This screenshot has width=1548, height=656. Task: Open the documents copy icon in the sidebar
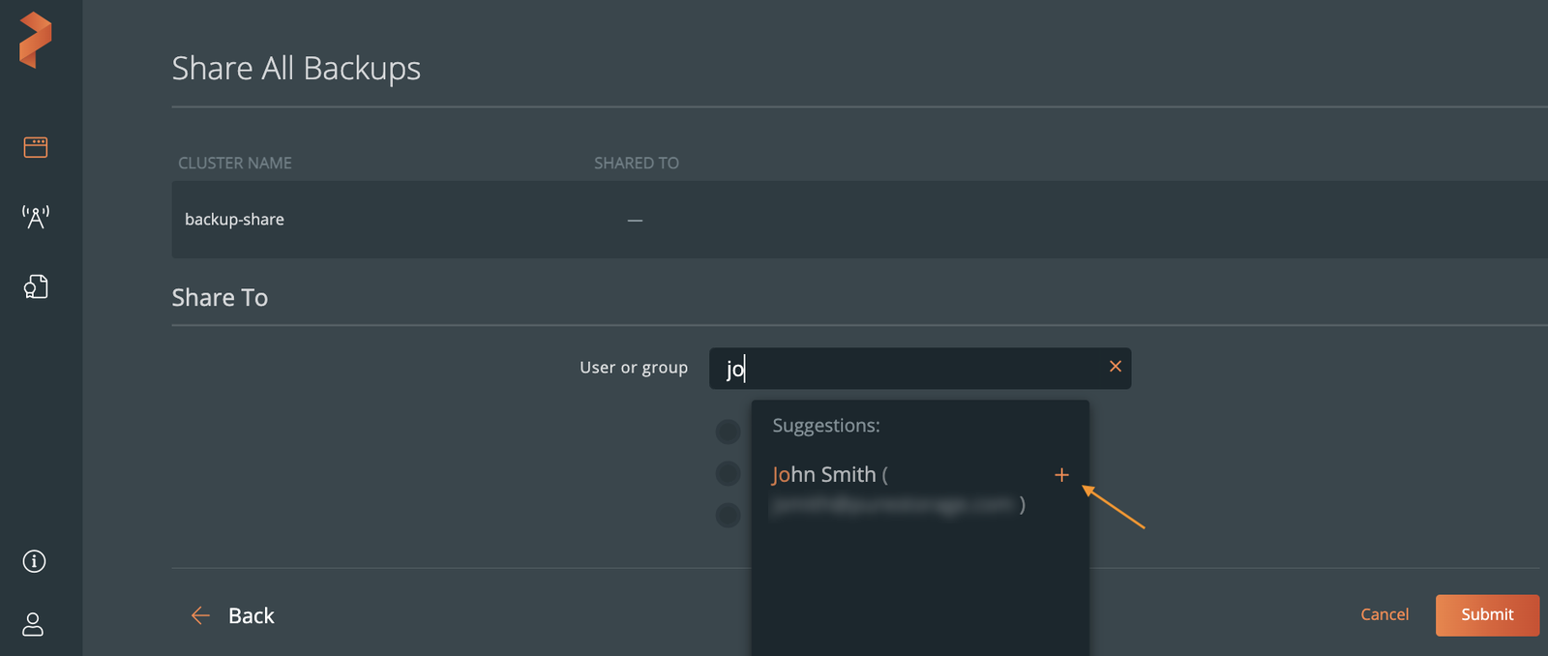coord(36,286)
